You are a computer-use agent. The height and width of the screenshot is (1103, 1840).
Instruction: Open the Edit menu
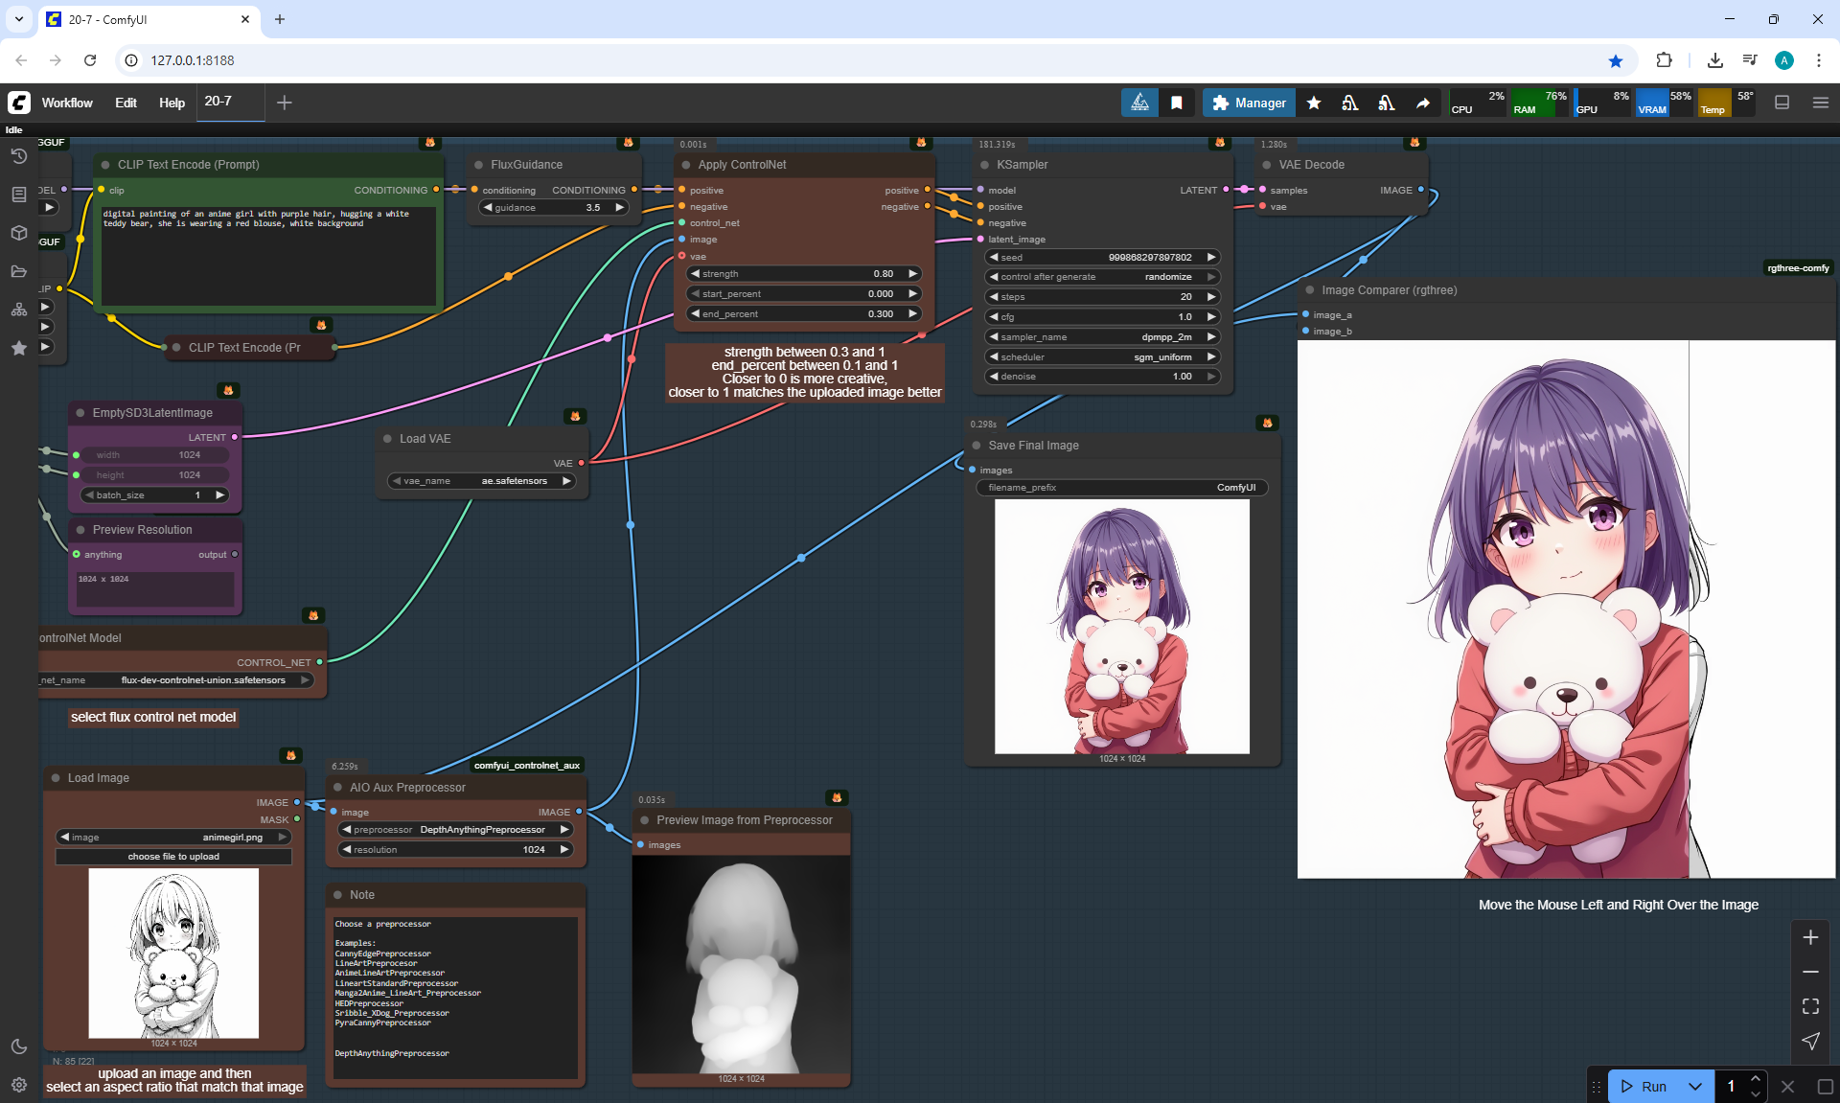point(126,103)
